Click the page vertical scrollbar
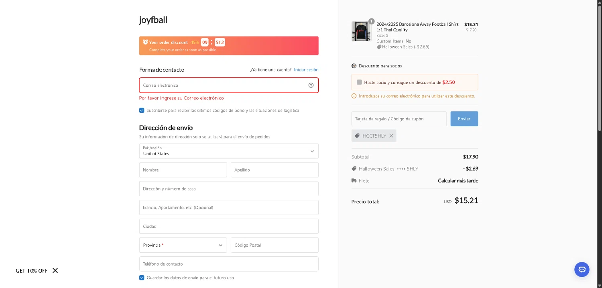 tap(600, 68)
